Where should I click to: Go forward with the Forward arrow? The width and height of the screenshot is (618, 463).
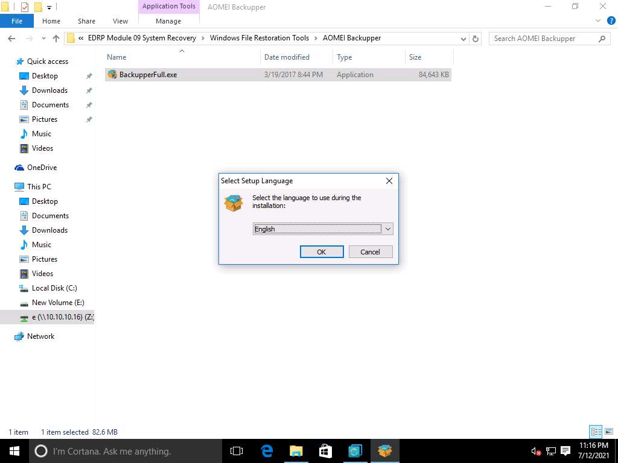[29, 38]
